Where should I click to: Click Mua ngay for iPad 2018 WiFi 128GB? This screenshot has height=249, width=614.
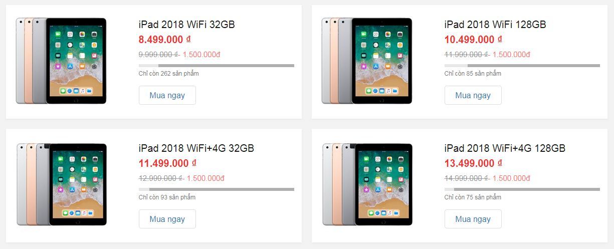click(x=473, y=95)
